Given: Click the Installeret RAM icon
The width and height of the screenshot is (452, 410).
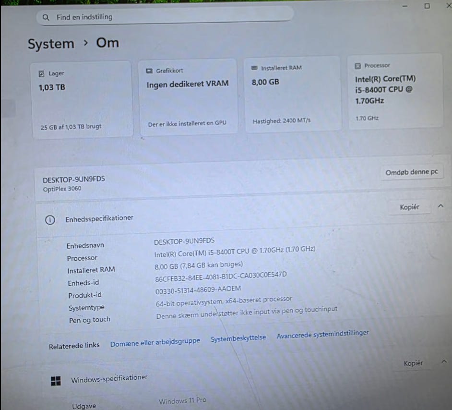Looking at the screenshot, I should [x=254, y=68].
